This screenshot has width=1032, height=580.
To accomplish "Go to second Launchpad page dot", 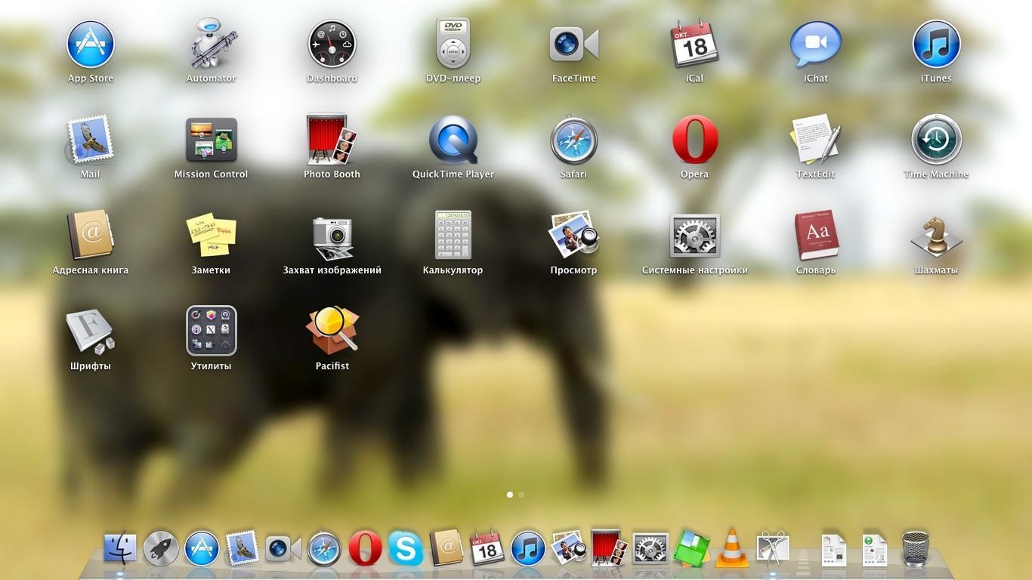I will (521, 495).
